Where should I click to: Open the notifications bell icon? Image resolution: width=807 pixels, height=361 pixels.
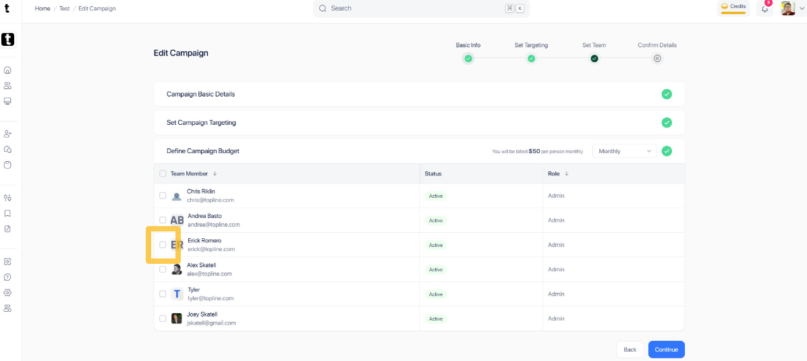click(x=764, y=9)
